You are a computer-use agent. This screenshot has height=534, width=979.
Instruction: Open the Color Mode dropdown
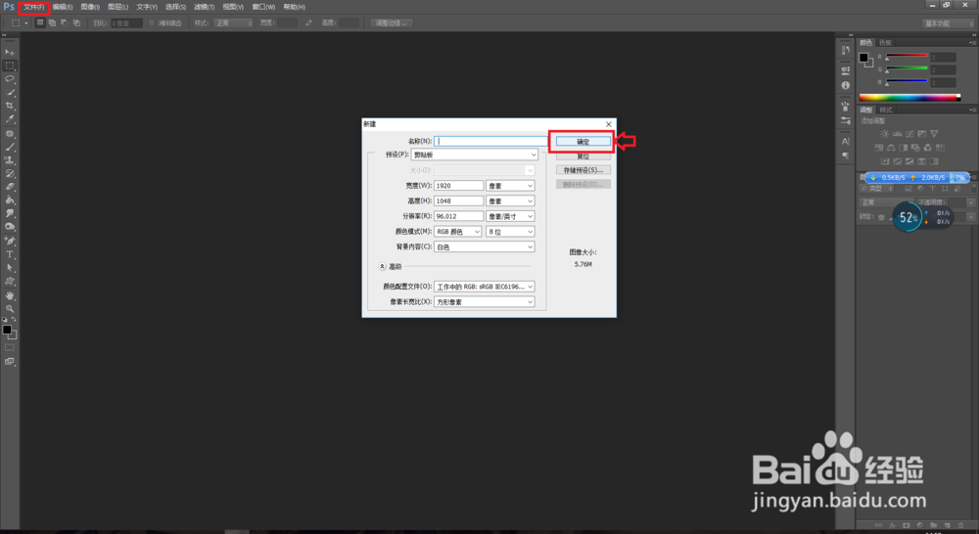coord(458,232)
